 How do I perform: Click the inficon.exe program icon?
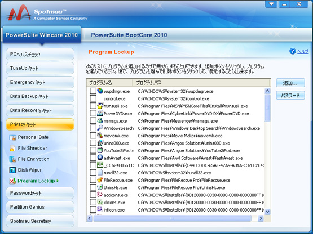[100, 209]
